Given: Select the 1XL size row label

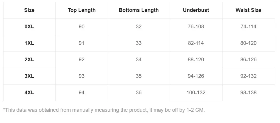Looking at the screenshot, I should click(x=29, y=43).
